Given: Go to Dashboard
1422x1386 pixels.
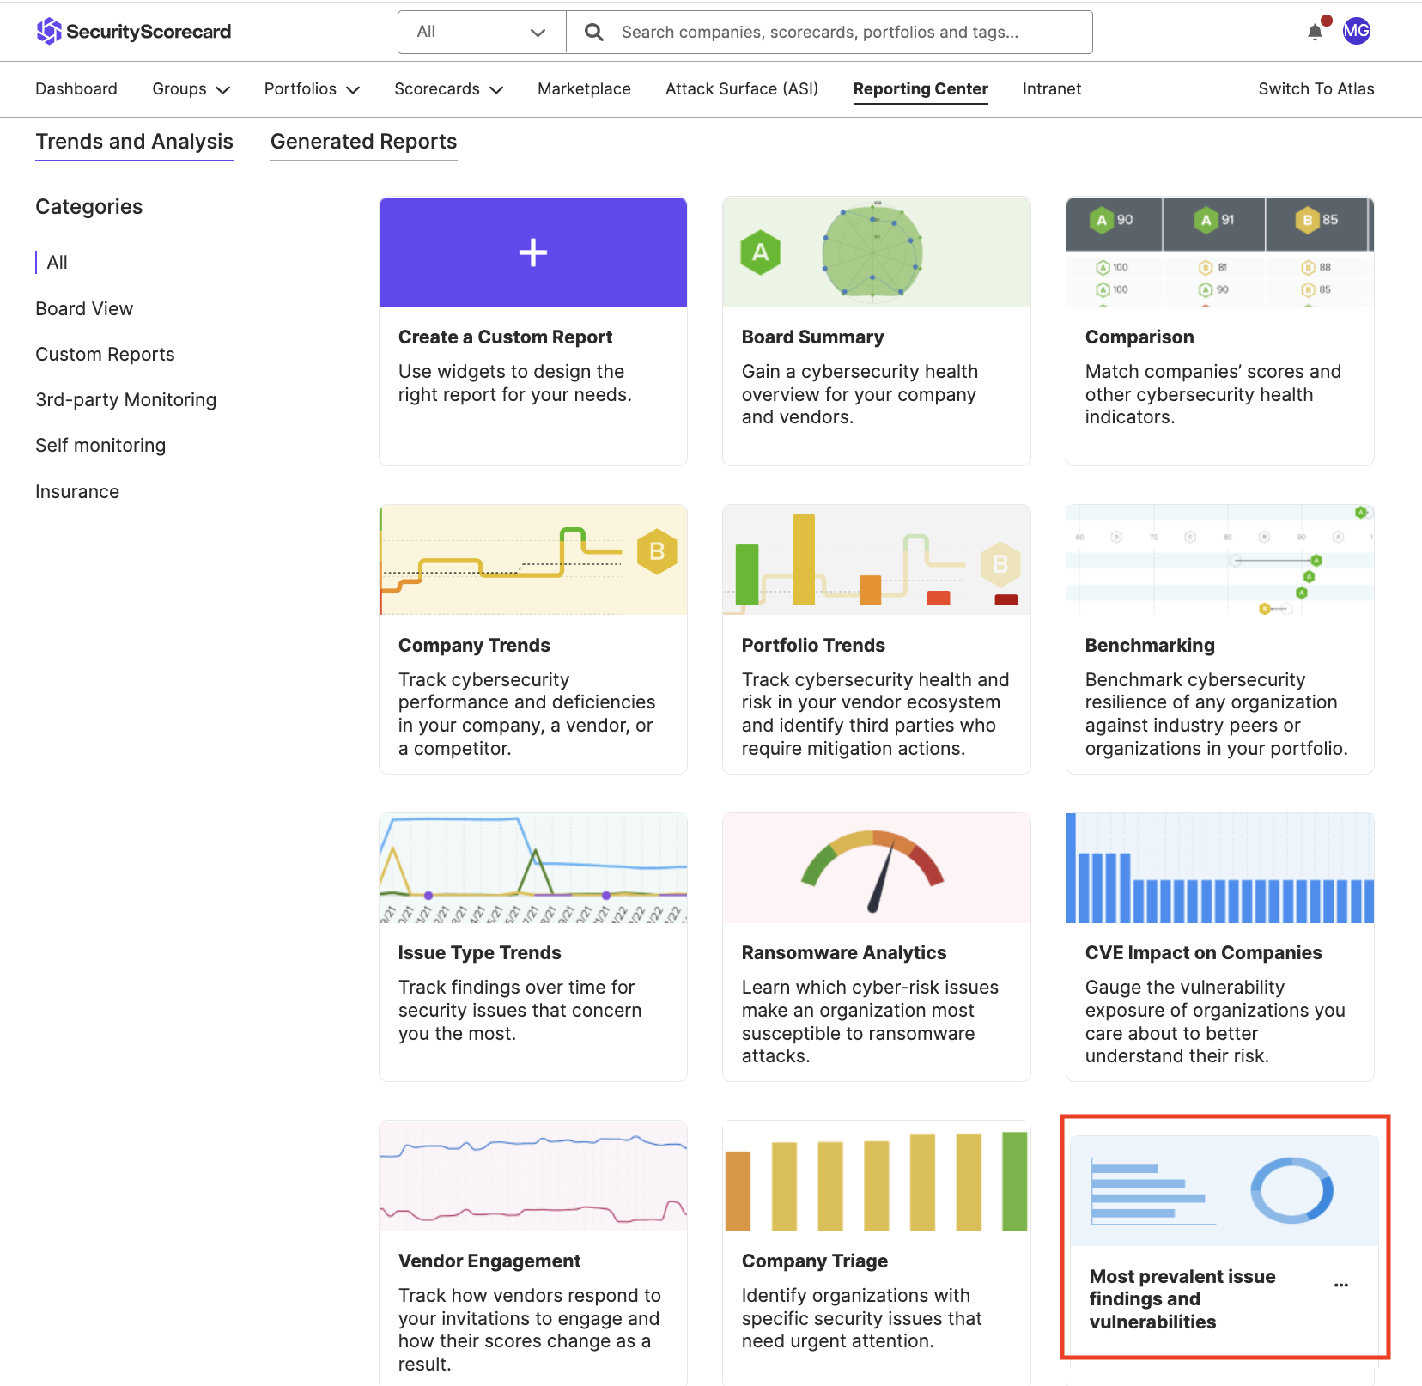Looking at the screenshot, I should 76,89.
